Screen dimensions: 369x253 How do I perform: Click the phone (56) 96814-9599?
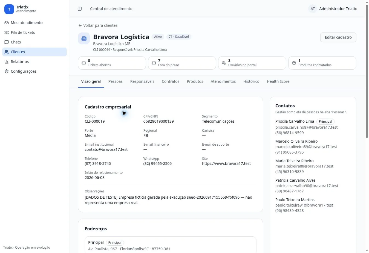coord(290,133)
